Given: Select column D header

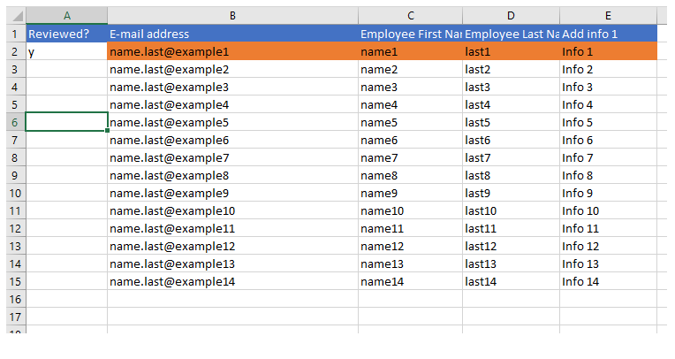Looking at the screenshot, I should coord(511,16).
